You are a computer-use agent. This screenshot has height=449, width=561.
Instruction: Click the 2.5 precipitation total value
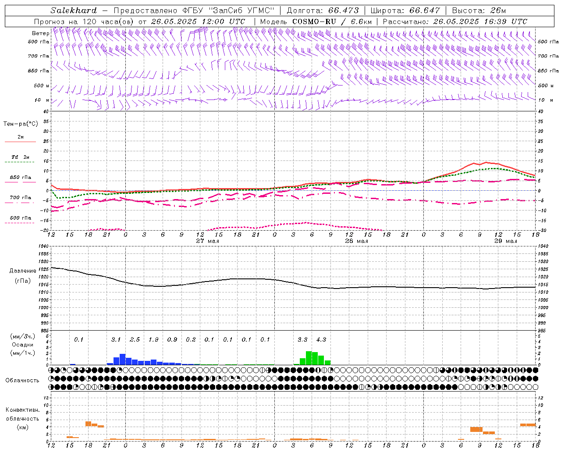point(135,340)
